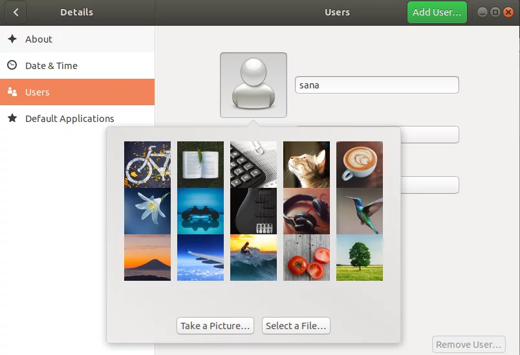Select the bicycle avatar image
Image resolution: width=520 pixels, height=355 pixels.
147,165
